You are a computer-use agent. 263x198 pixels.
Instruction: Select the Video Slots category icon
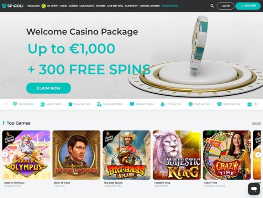[43, 104]
